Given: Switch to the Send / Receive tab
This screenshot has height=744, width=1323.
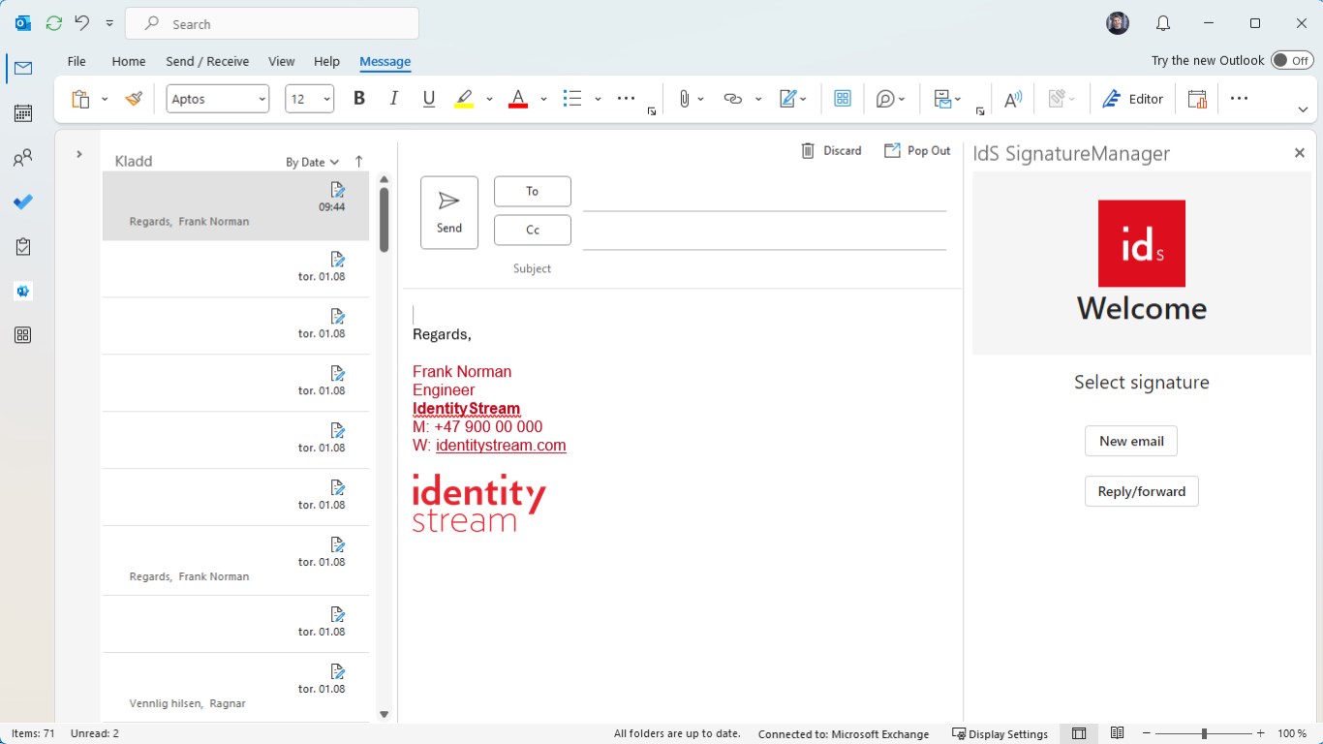Looking at the screenshot, I should [x=207, y=61].
